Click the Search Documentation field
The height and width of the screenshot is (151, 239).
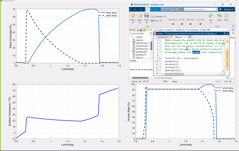[x=200, y=9]
